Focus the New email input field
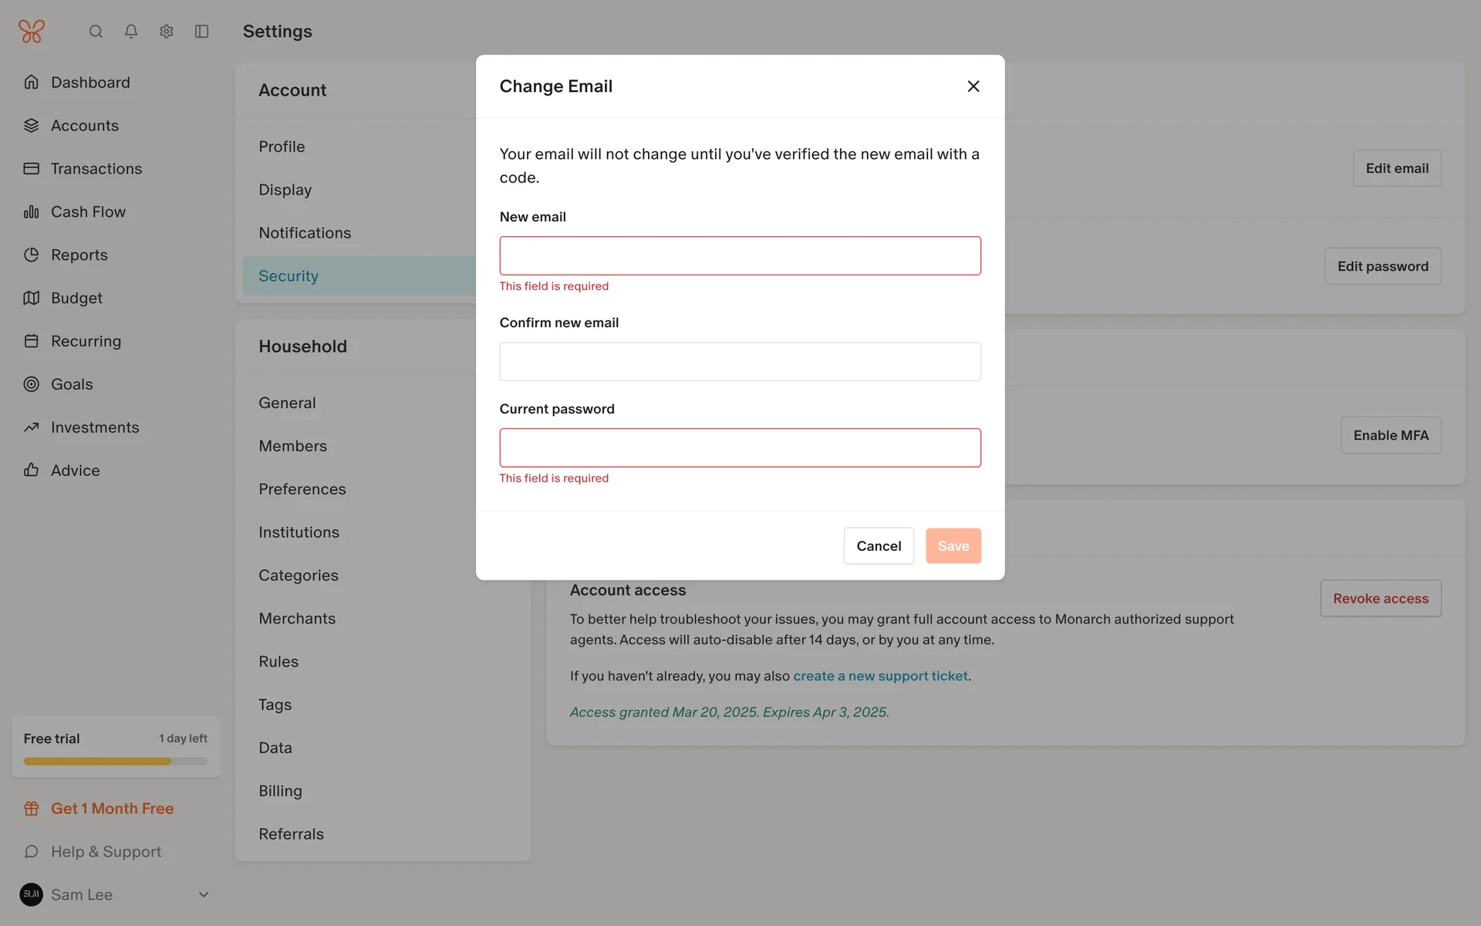 740,256
